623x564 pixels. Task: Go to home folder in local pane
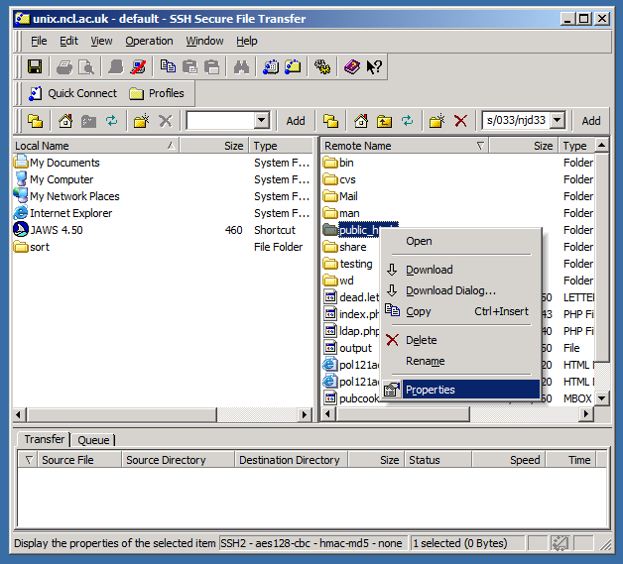click(65, 121)
